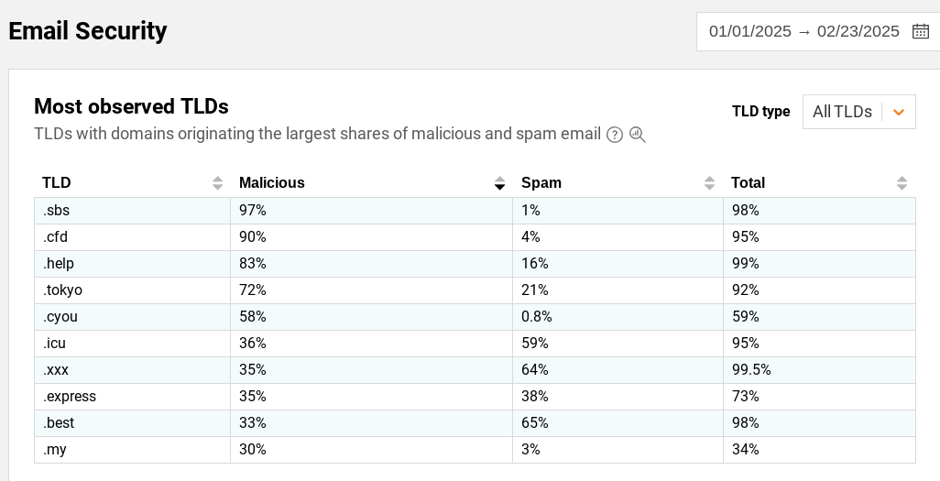
Task: Click the Spam column header label
Action: pyautogui.click(x=541, y=183)
